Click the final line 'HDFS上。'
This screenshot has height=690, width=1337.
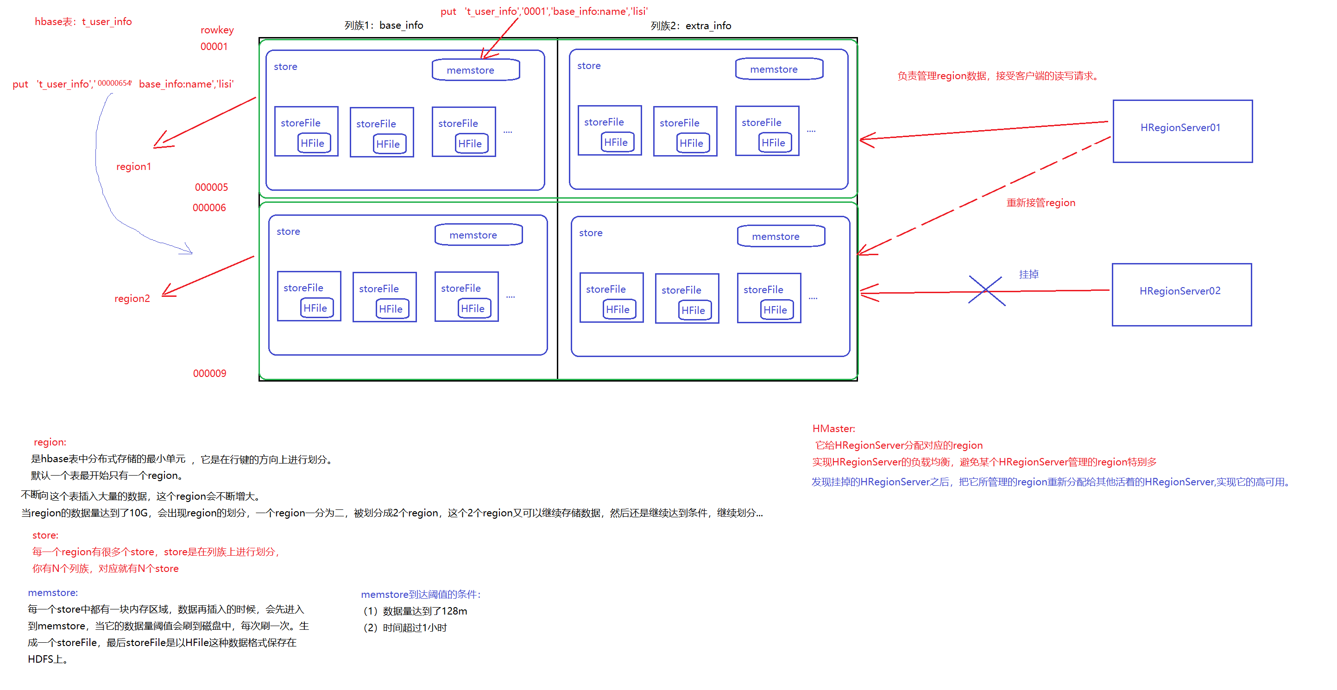(x=48, y=659)
